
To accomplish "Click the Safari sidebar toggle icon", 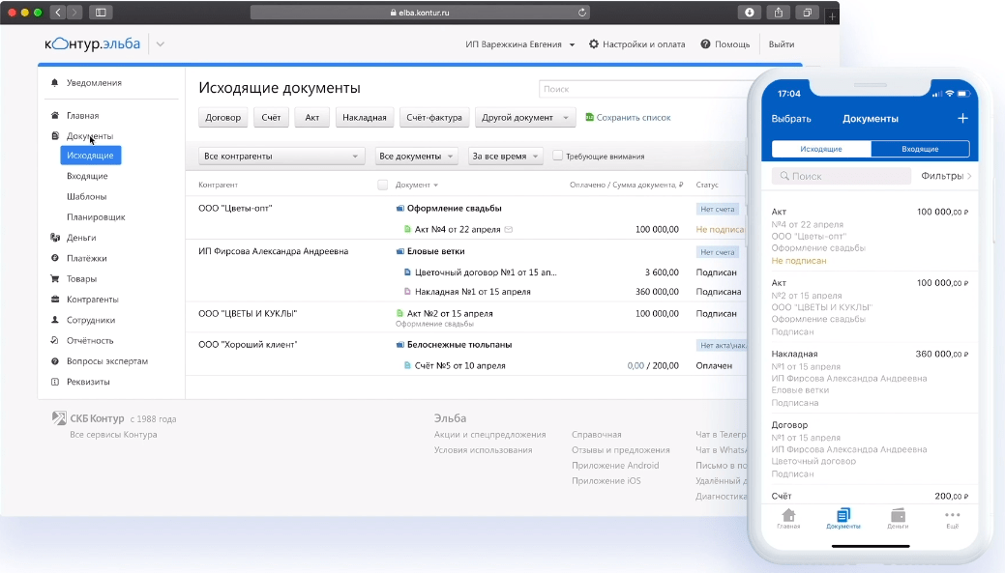I will point(101,13).
